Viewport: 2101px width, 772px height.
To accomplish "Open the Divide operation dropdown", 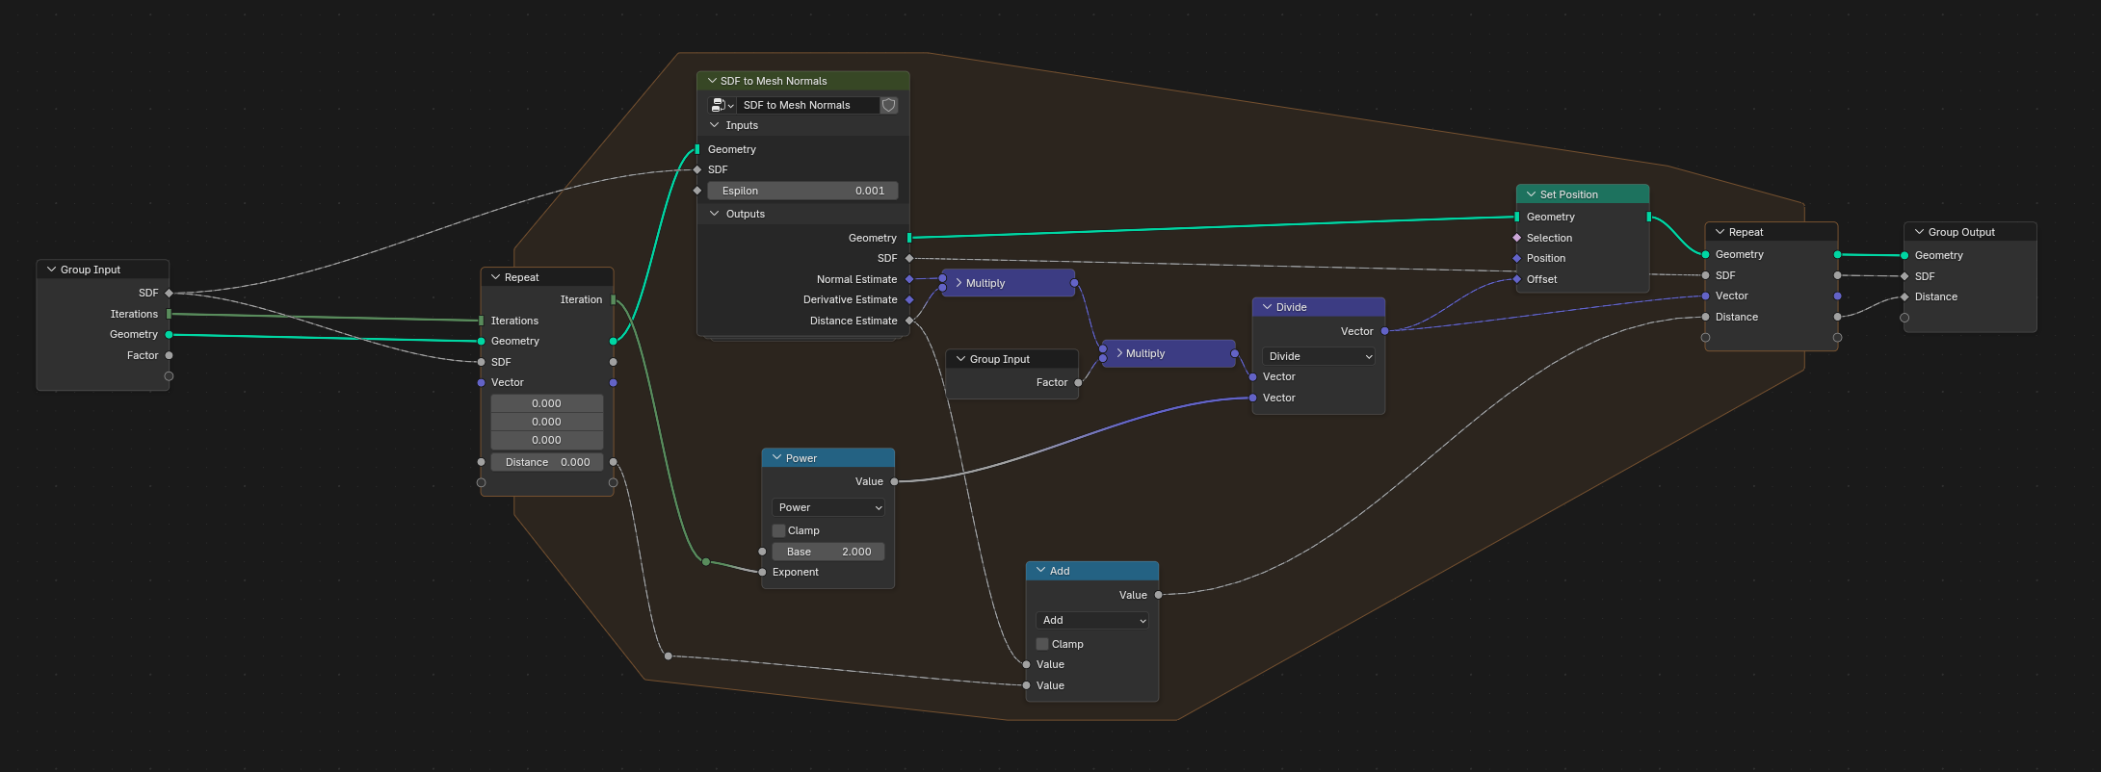I will coord(1319,356).
